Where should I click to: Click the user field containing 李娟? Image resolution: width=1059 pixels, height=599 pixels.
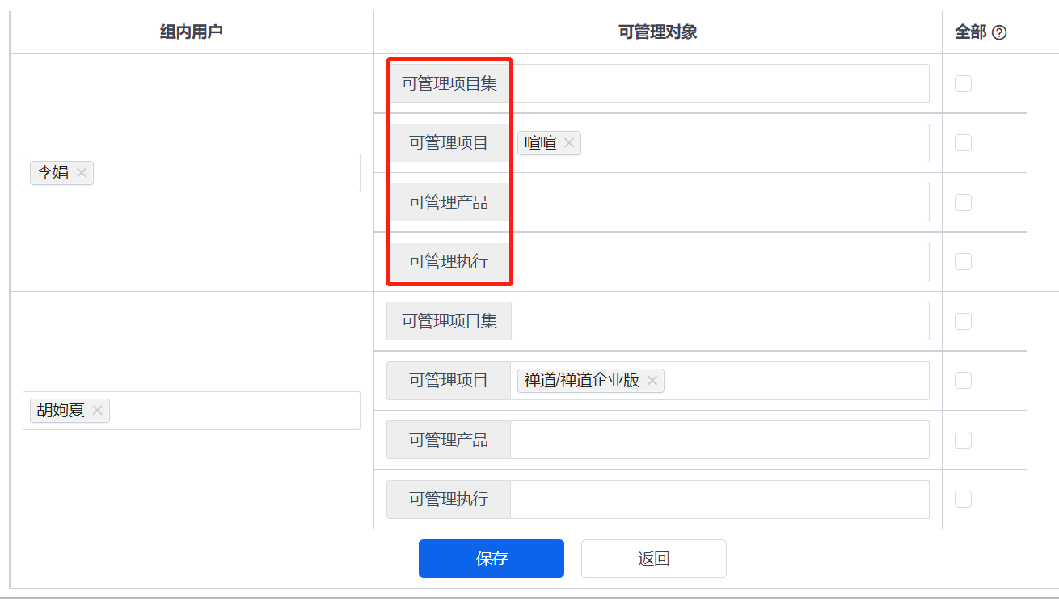(x=226, y=173)
